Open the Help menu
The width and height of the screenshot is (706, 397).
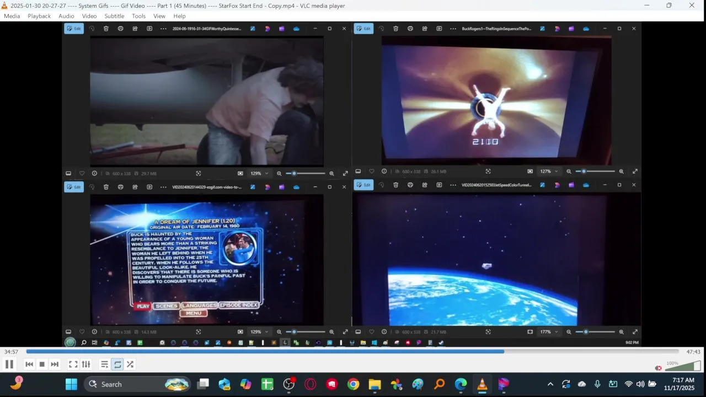pos(179,16)
